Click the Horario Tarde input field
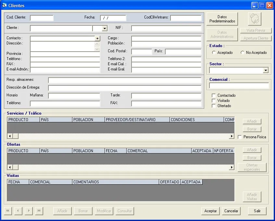 coord(167,96)
